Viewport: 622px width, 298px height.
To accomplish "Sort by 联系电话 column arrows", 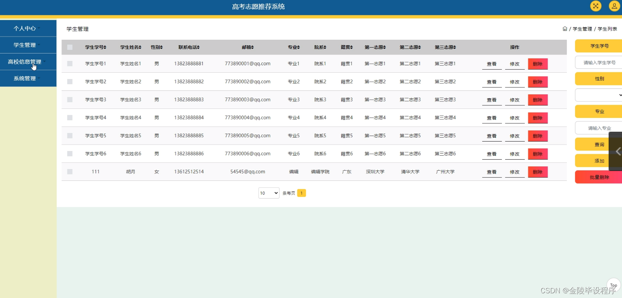I will (198, 47).
